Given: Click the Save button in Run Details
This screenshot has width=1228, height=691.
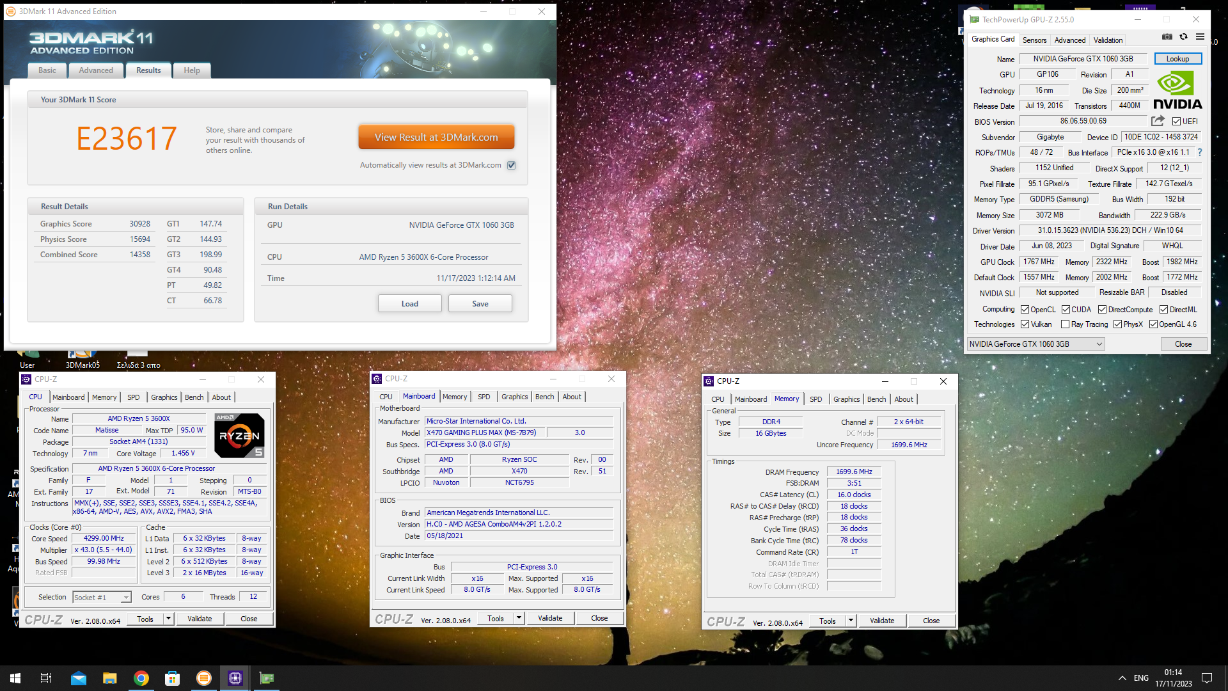Looking at the screenshot, I should click(480, 303).
